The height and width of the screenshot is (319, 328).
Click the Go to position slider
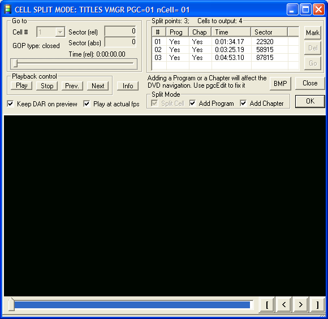click(74, 63)
